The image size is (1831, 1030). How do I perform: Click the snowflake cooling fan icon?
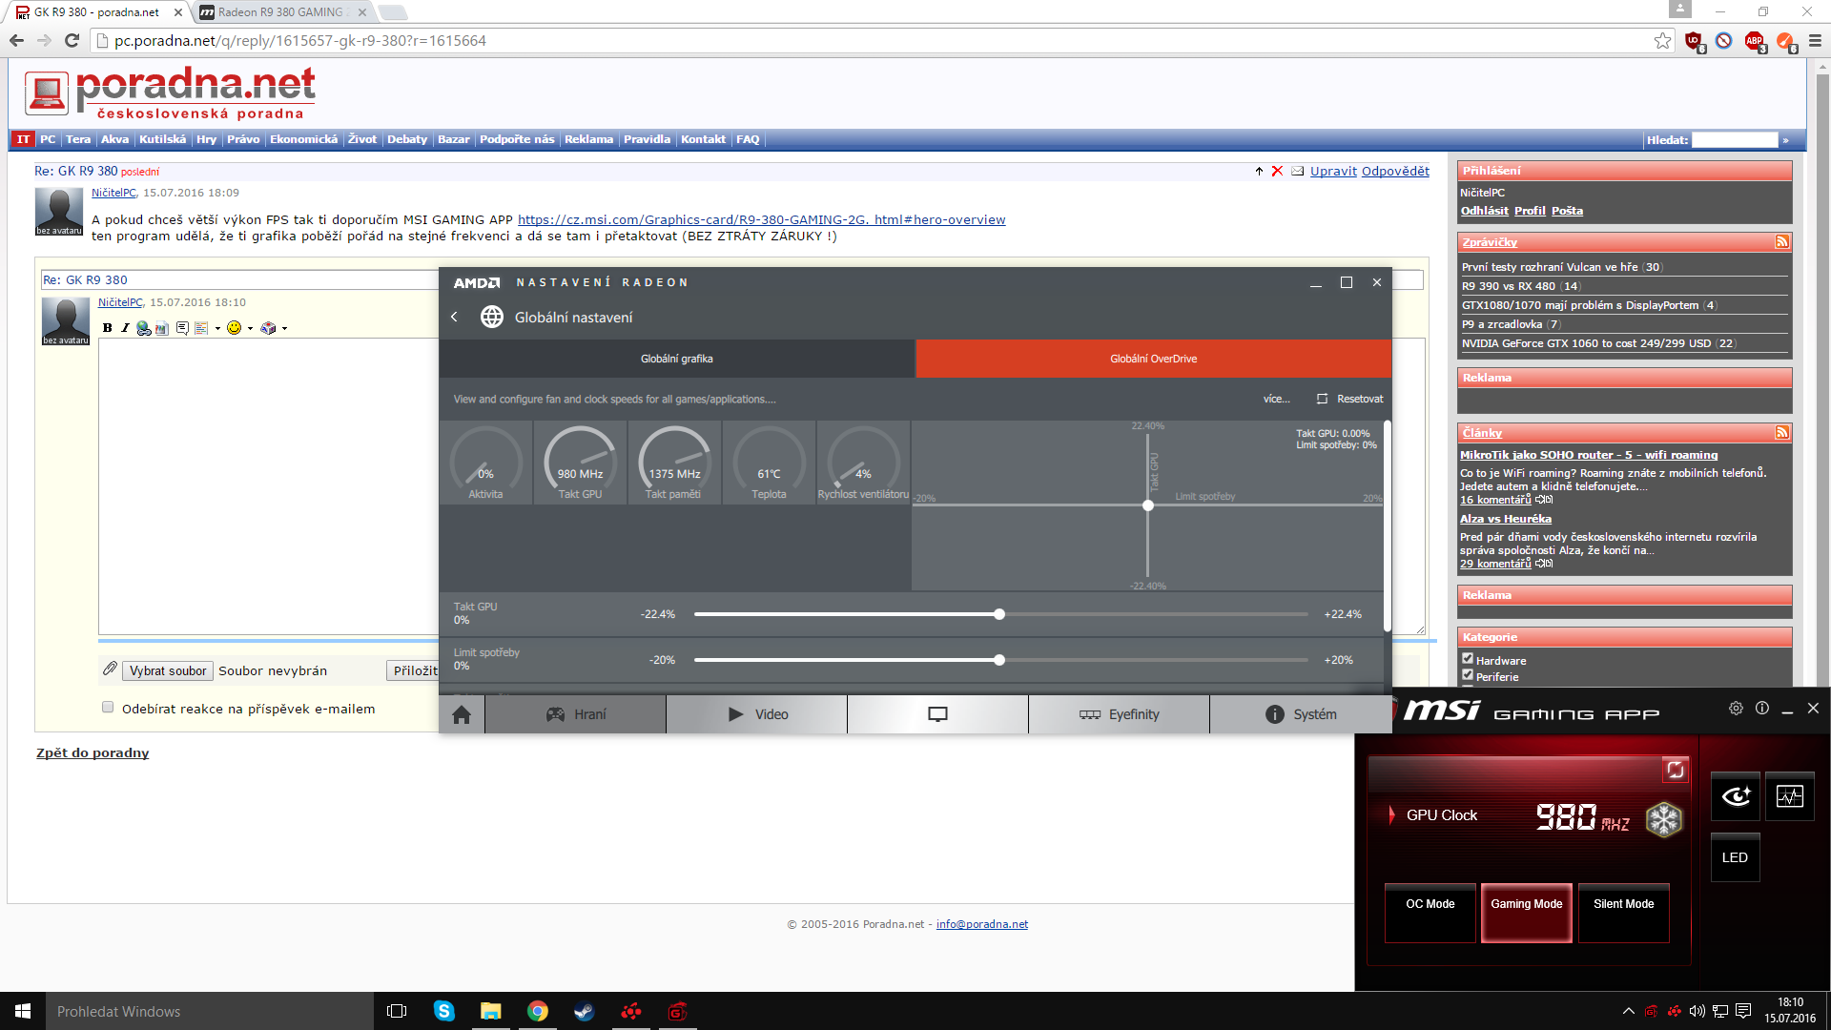coord(1664,819)
